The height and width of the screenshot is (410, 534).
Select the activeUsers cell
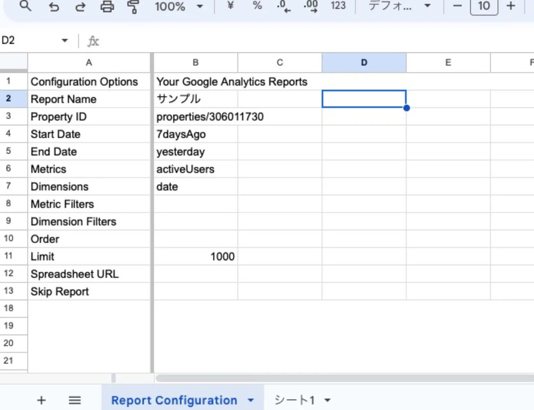(x=196, y=169)
